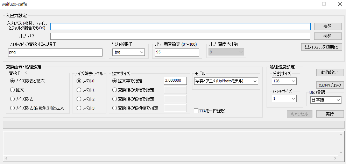Open 分割サイズ 128 dropdown
This screenshot has width=346, height=164.
284,81
